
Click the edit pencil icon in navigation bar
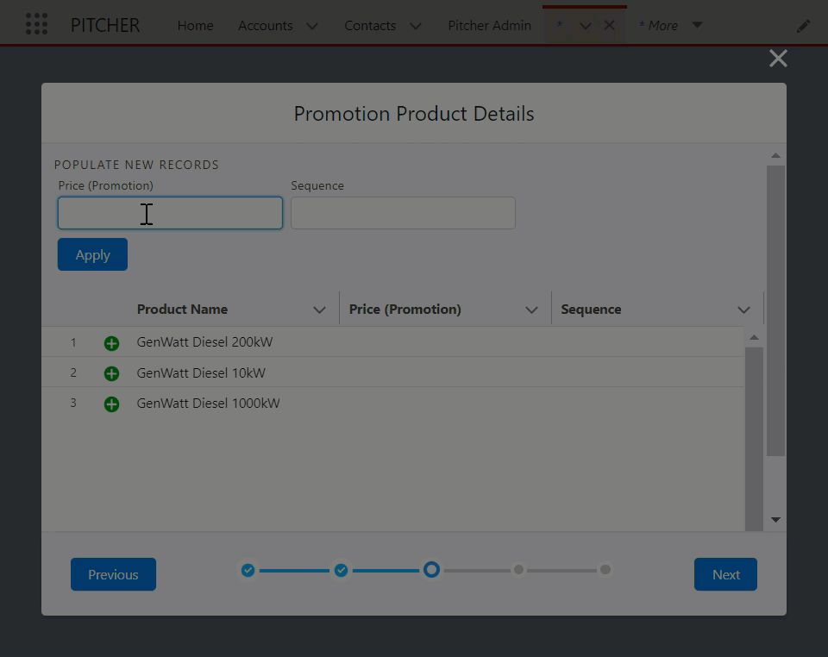coord(803,26)
